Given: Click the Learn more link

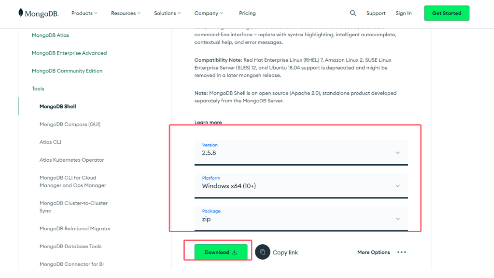Looking at the screenshot, I should (208, 122).
